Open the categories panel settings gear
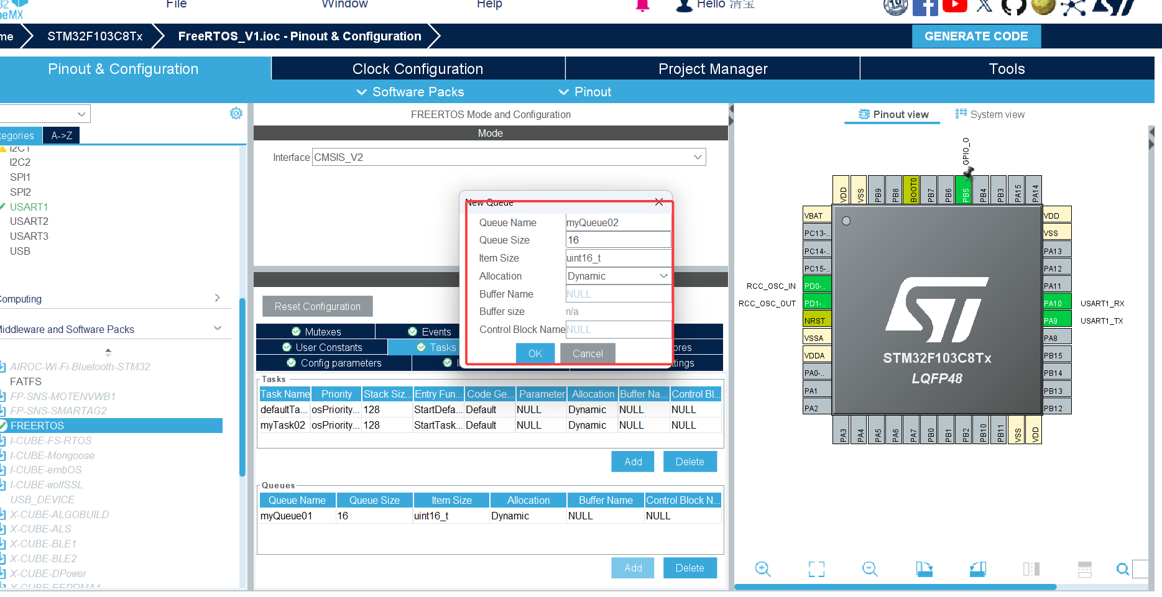The width and height of the screenshot is (1162, 597). [236, 113]
